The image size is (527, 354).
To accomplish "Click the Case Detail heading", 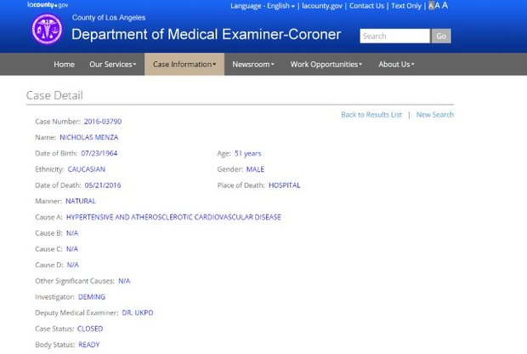I will (x=54, y=95).
